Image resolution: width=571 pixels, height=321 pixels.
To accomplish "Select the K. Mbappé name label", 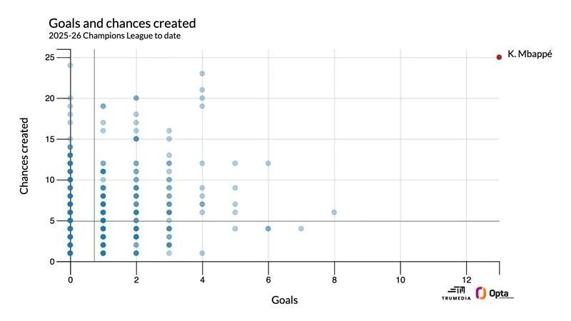I will tap(530, 56).
